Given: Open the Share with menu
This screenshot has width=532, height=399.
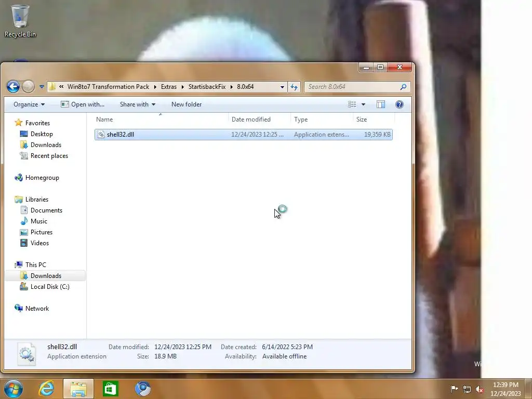Looking at the screenshot, I should tap(137, 104).
